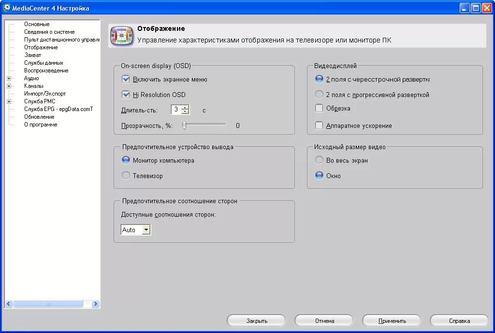Screen dimensions: 495x333
Task: Disable Включить экранное меню checkbox
Action: tap(126, 80)
